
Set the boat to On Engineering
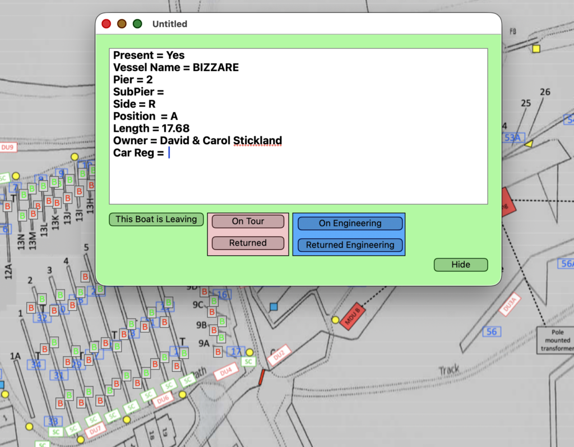coord(350,223)
